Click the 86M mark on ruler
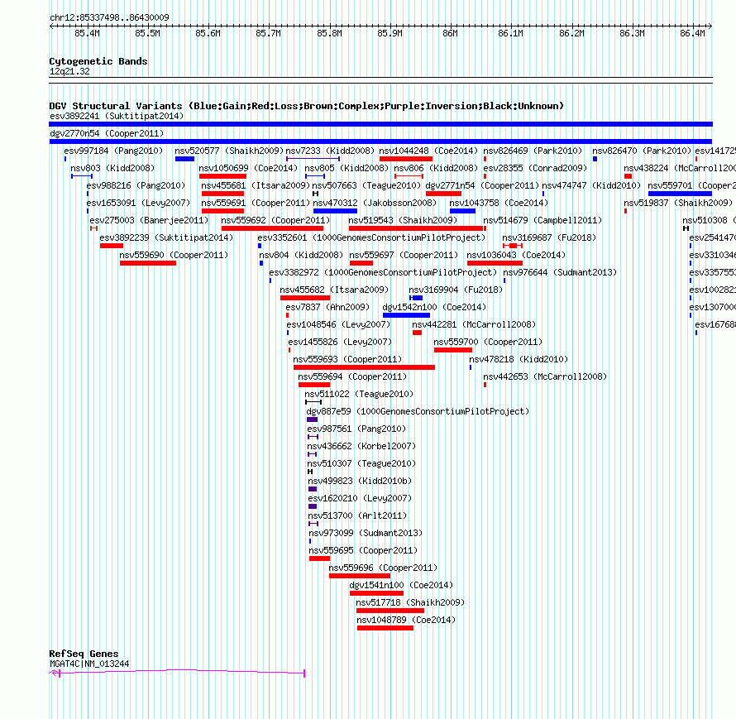The image size is (736, 719). [450, 33]
